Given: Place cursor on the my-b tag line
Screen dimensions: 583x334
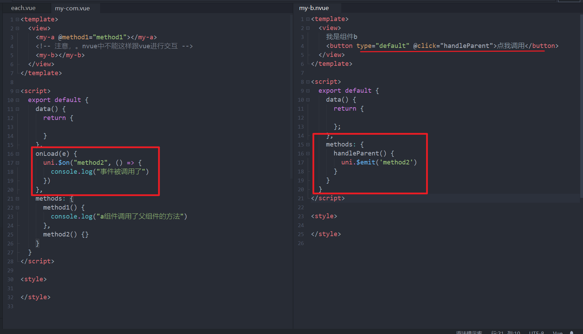Looking at the screenshot, I should [60, 55].
